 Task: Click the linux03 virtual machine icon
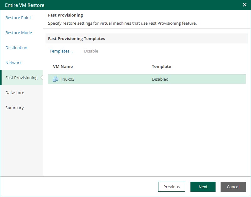tap(56, 79)
